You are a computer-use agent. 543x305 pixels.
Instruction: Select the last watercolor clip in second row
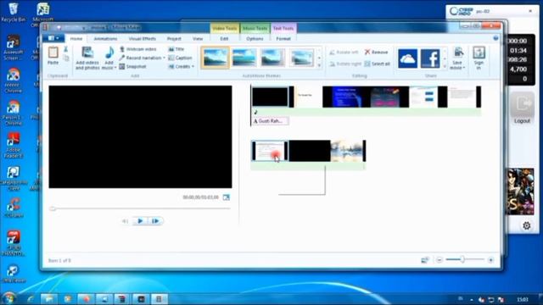pos(347,151)
